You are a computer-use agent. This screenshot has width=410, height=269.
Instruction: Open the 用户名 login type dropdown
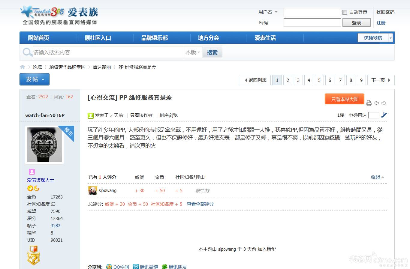(x=268, y=12)
